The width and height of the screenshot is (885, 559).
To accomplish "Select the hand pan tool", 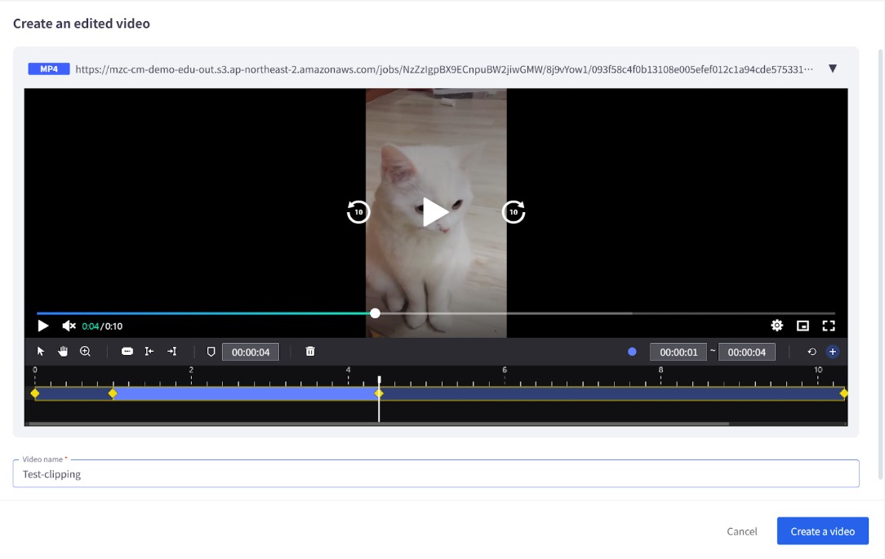I will pyautogui.click(x=63, y=352).
